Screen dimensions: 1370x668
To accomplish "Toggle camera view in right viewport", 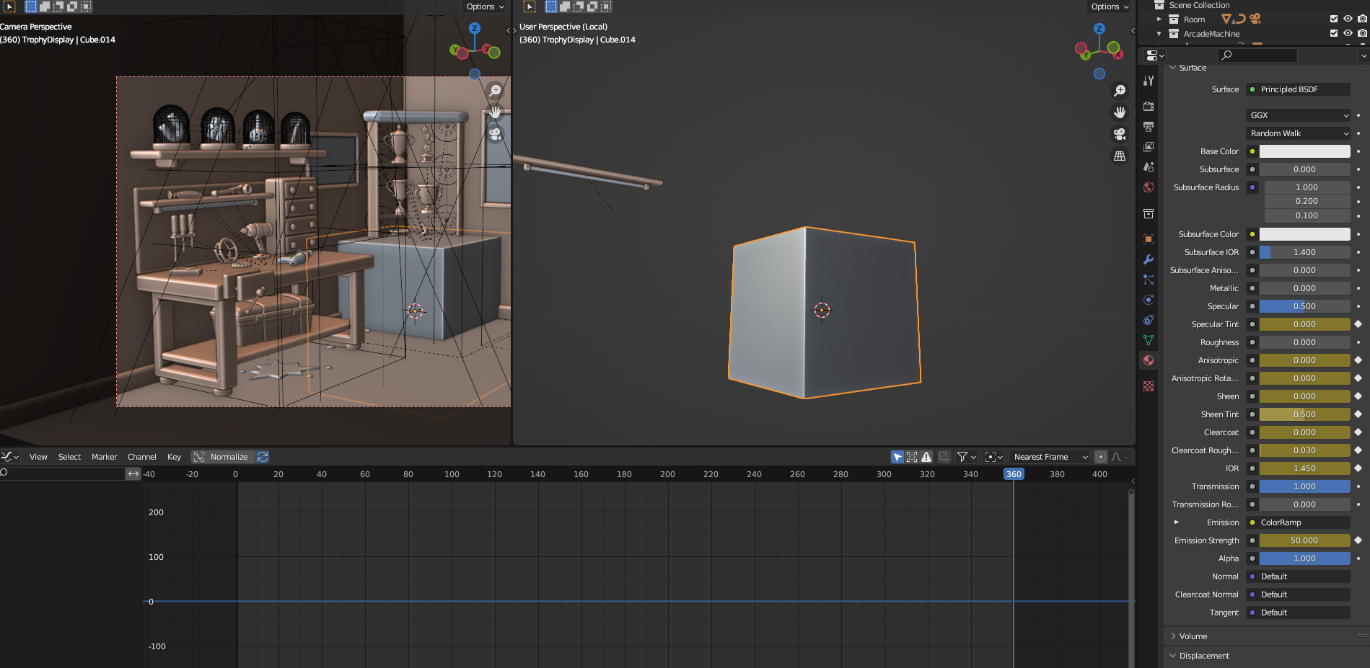I will tap(1120, 134).
